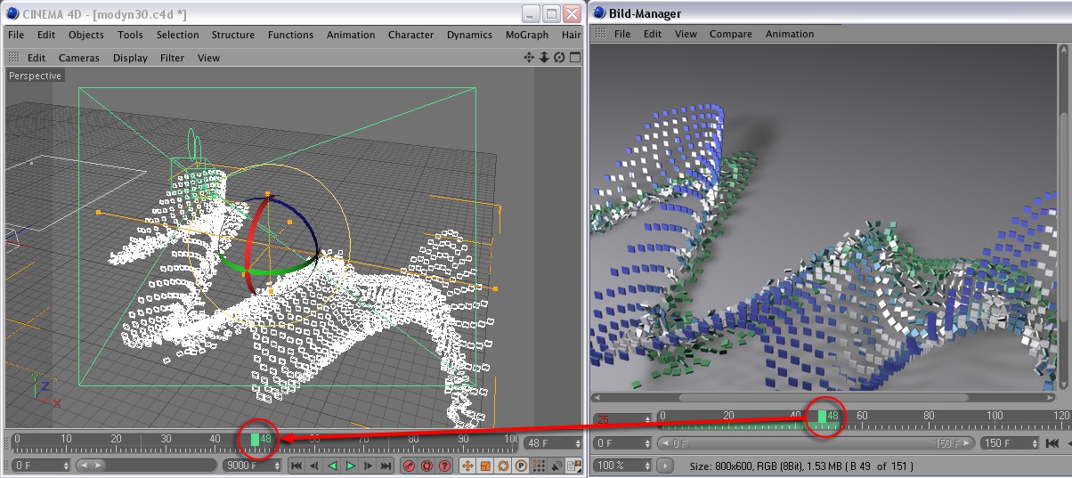The width and height of the screenshot is (1072, 478).
Task: Toggle rotation keyframe recording
Action: 503,466
